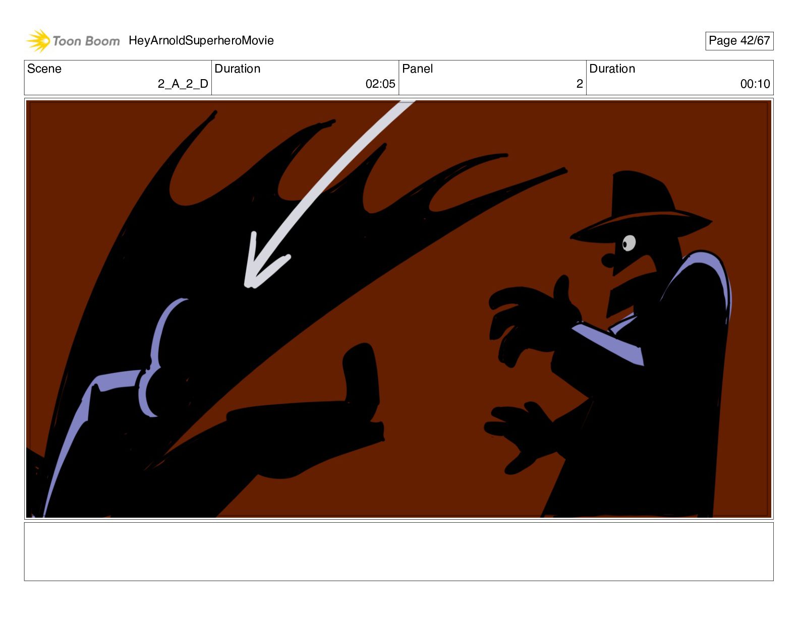Select the Scene header label

pos(44,69)
